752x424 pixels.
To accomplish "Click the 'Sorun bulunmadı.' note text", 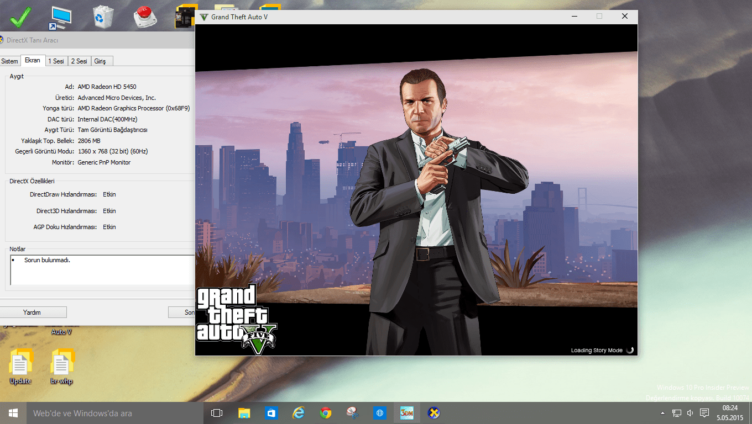I will click(47, 260).
